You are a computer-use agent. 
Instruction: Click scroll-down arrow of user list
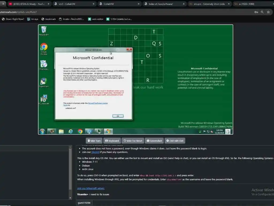click(70, 198)
